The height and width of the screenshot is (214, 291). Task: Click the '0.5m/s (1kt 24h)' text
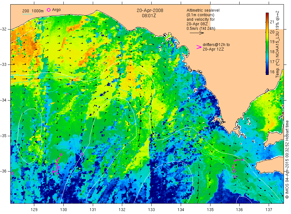click(x=201, y=29)
